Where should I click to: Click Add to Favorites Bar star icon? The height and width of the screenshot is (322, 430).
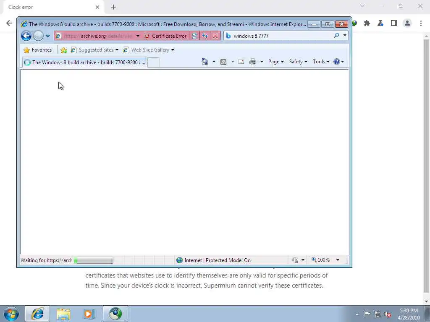coord(64,50)
